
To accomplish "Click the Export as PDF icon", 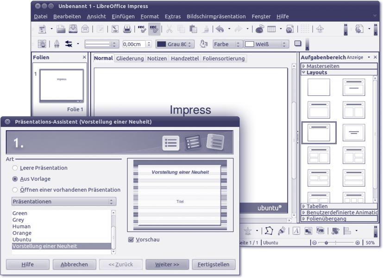I will (x=115, y=29).
